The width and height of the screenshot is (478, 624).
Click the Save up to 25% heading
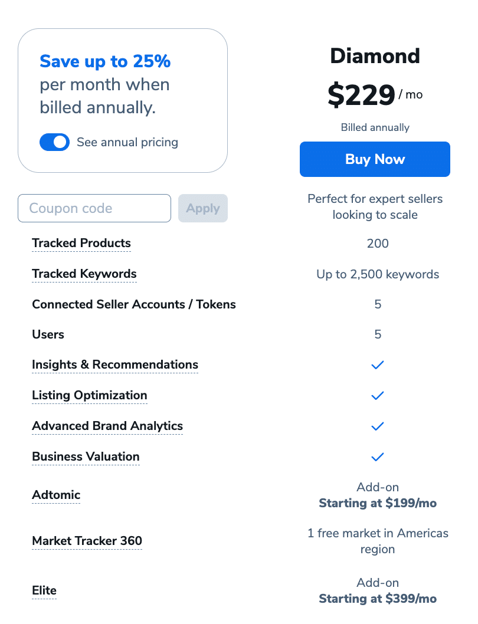pyautogui.click(x=105, y=61)
